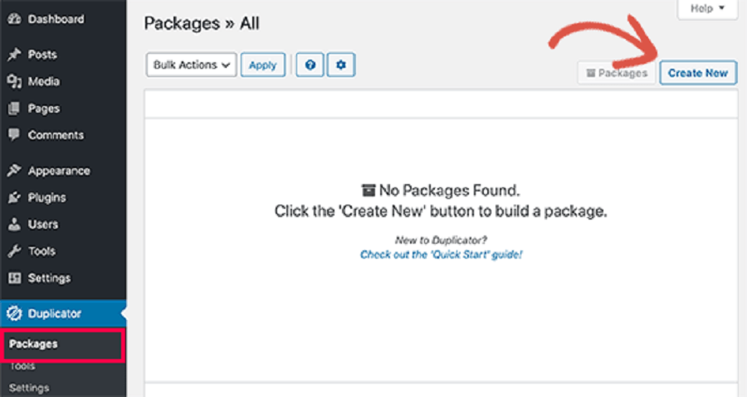Viewport: 747px width, 397px height.
Task: Open the question-mark help toolbar button
Action: [310, 65]
